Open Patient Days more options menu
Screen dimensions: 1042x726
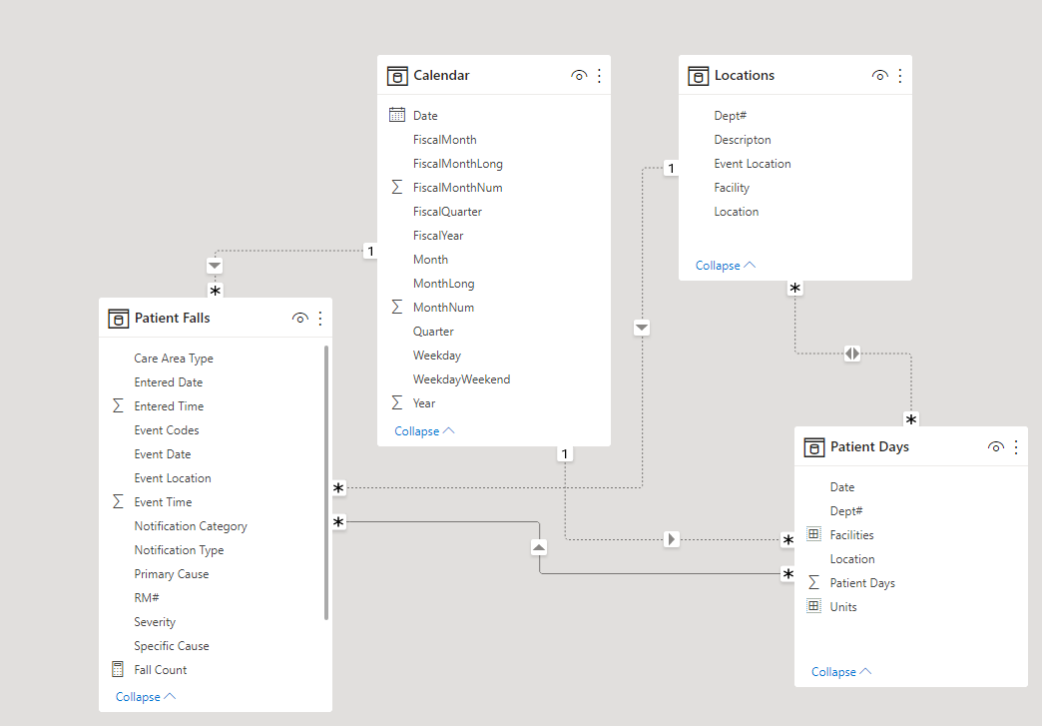[1016, 447]
